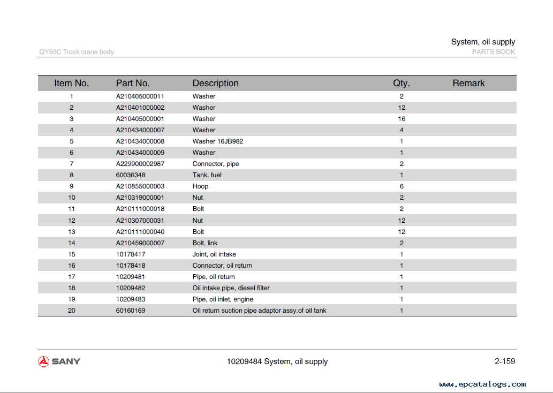
Task: Select the Part No. column header
Action: [x=133, y=83]
